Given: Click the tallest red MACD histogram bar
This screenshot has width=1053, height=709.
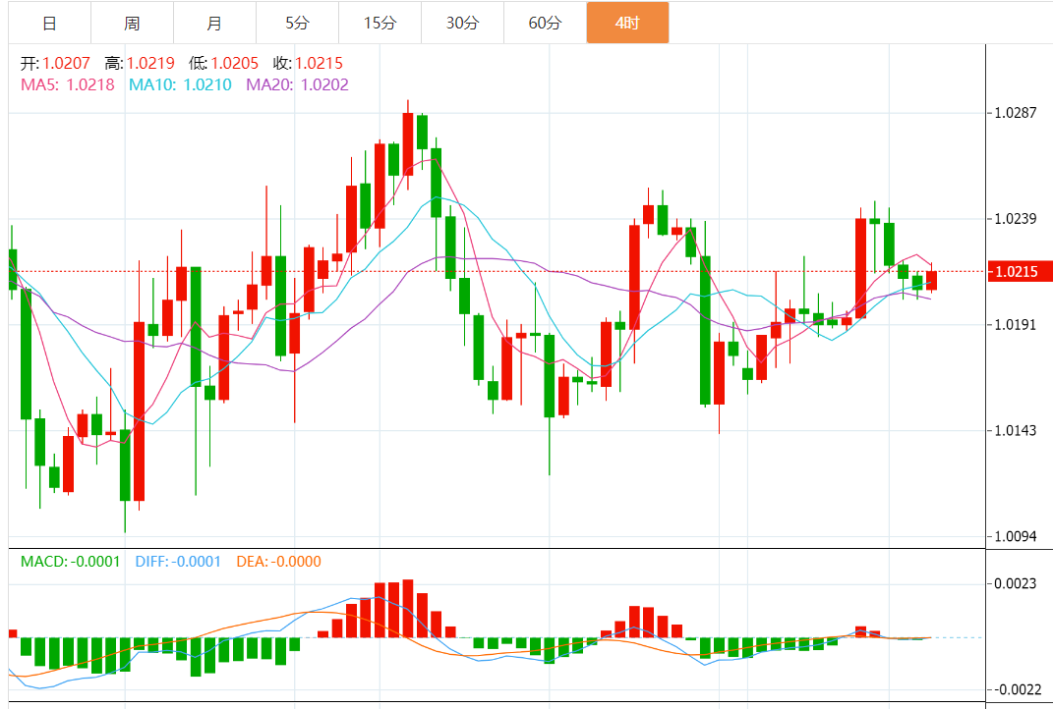Looking at the screenshot, I should coord(408,609).
